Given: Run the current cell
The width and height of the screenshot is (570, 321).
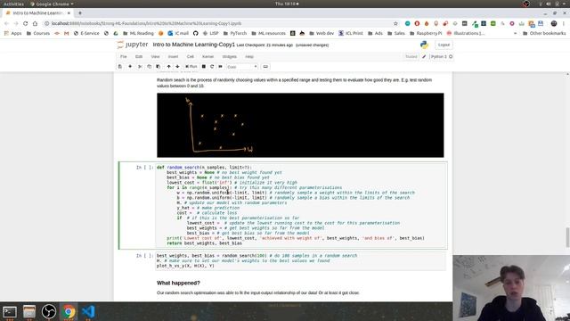Looking at the screenshot, I should [191, 67].
